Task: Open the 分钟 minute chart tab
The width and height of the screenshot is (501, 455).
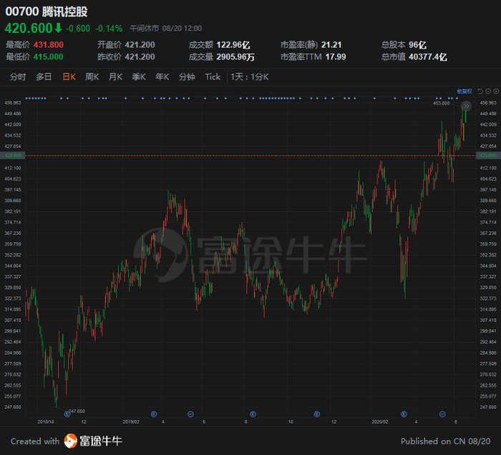Action: pyautogui.click(x=187, y=77)
